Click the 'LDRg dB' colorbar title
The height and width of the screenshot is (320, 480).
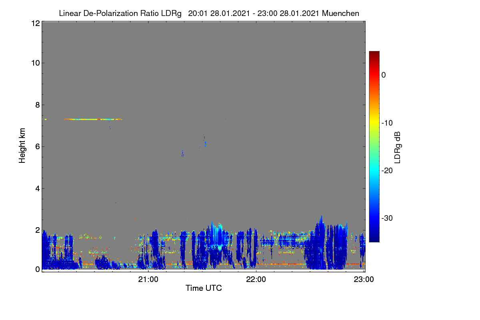tap(398, 146)
